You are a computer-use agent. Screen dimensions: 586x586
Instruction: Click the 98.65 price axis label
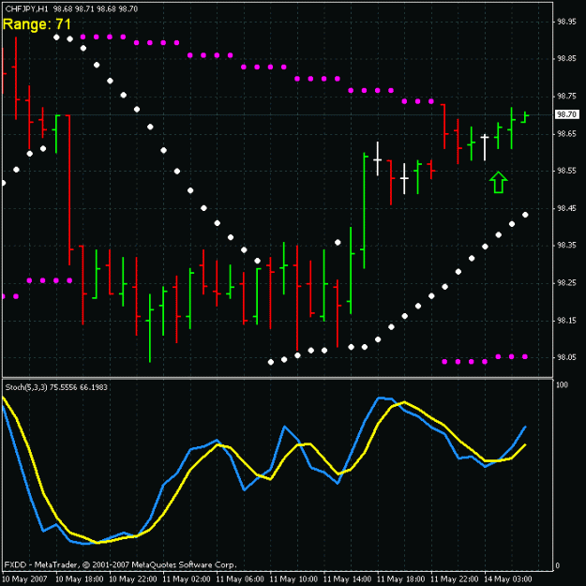tap(566, 133)
